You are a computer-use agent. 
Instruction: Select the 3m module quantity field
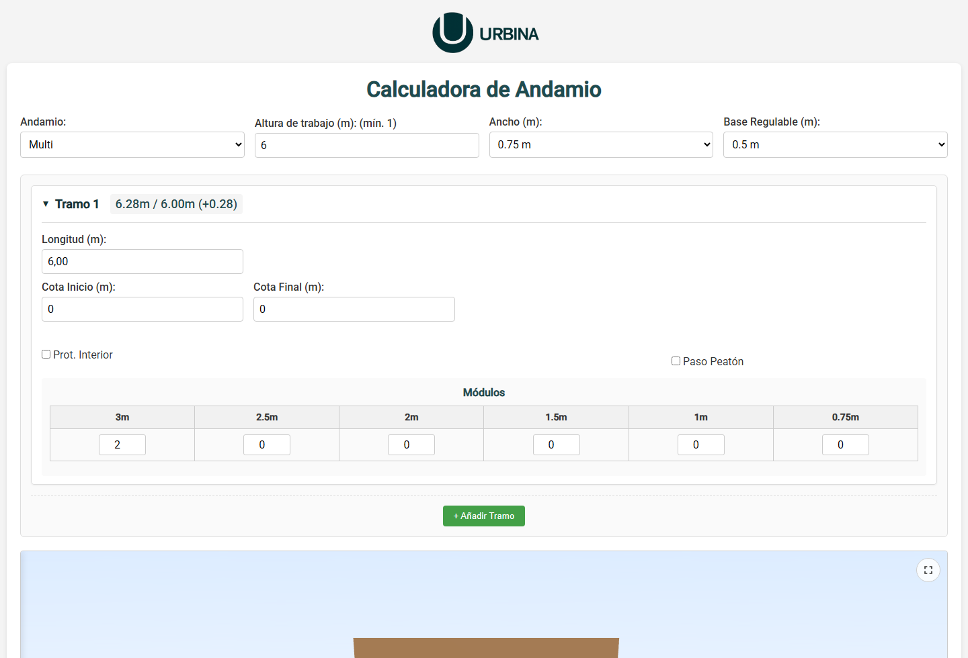[x=122, y=445]
